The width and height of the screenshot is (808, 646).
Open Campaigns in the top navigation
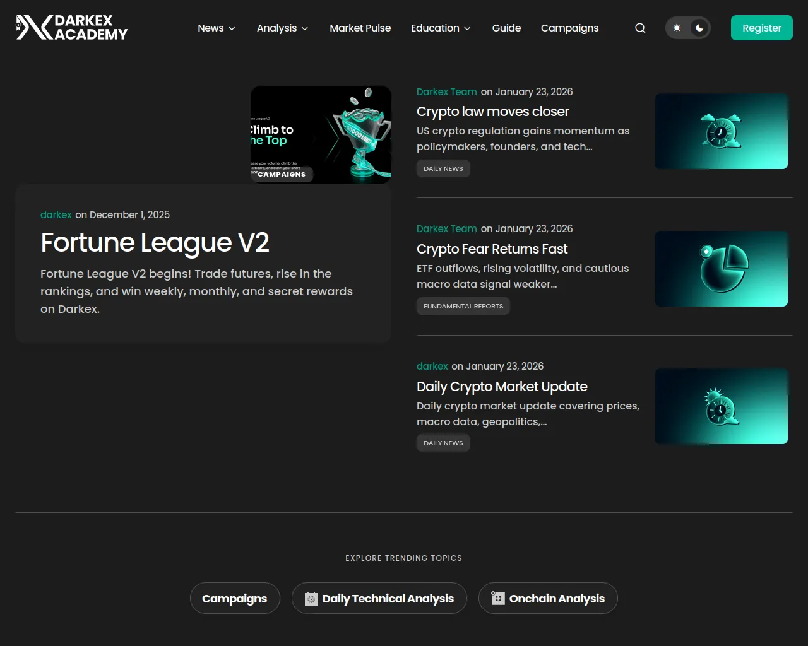pos(570,28)
